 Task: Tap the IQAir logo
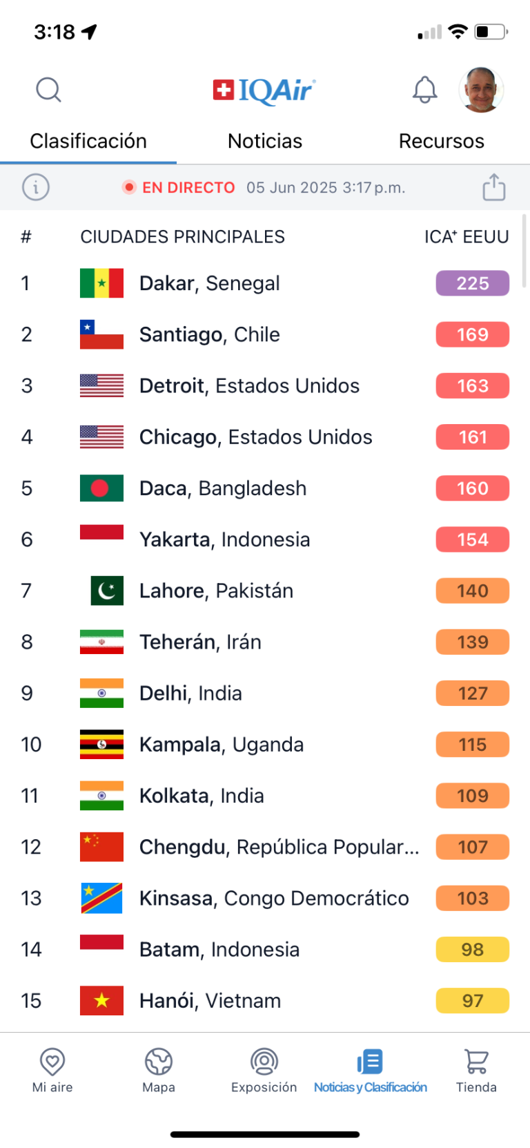pyautogui.click(x=264, y=90)
